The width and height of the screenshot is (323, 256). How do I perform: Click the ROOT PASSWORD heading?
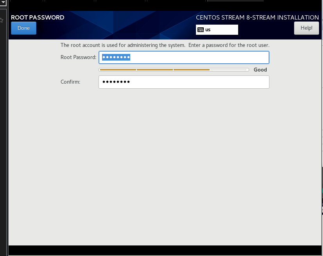[x=38, y=18]
